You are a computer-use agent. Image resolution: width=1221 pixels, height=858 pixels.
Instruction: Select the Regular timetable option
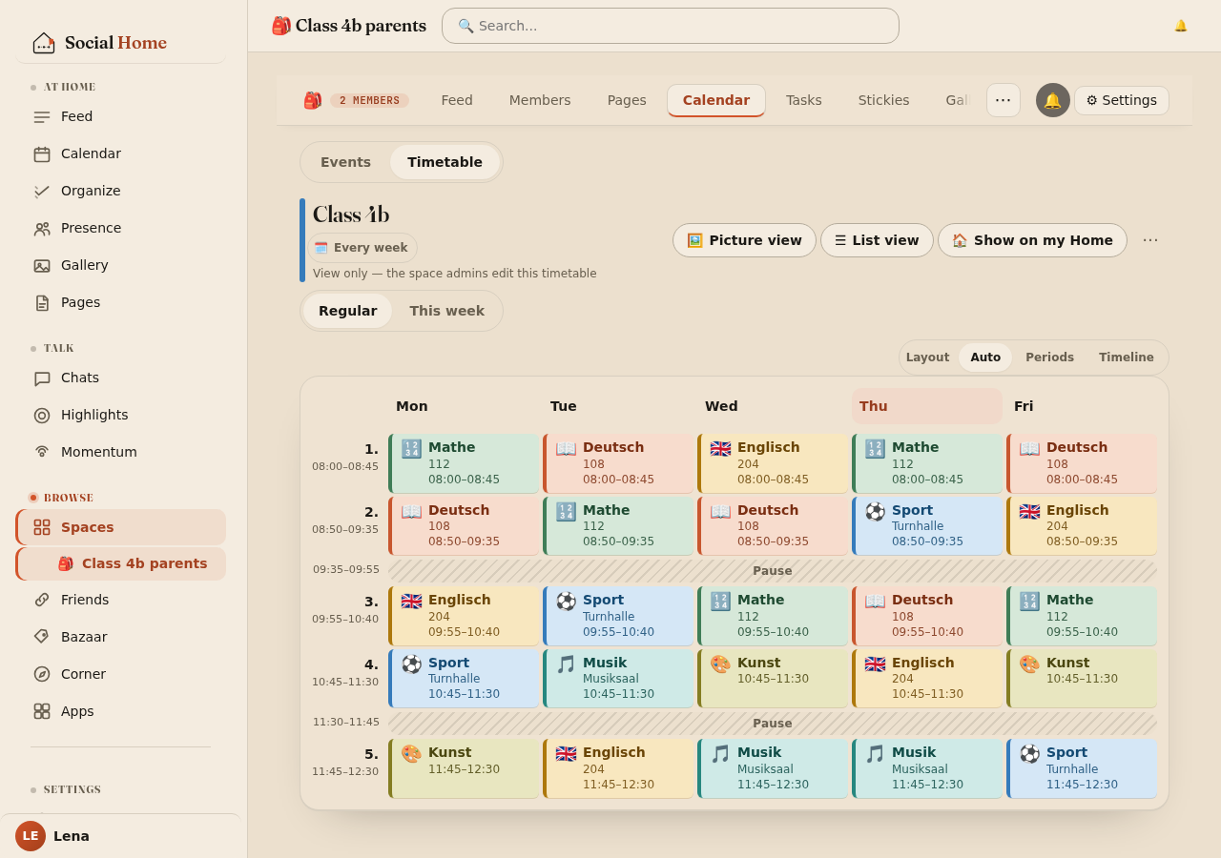pyautogui.click(x=347, y=311)
